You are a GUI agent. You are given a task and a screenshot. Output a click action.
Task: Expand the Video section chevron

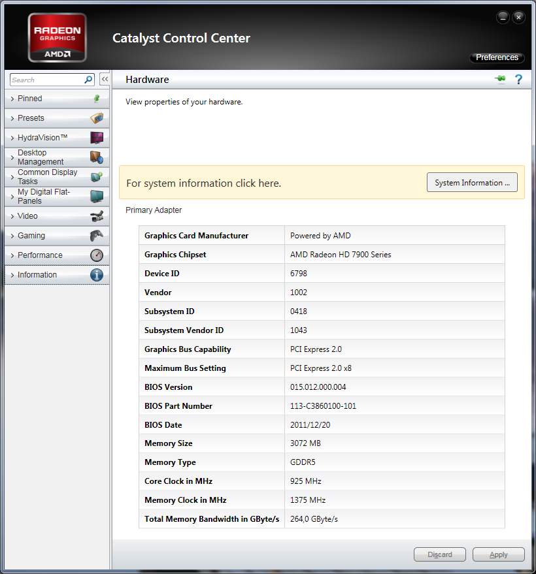click(x=12, y=216)
